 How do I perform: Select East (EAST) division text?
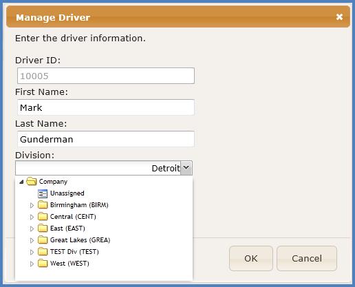(x=67, y=228)
